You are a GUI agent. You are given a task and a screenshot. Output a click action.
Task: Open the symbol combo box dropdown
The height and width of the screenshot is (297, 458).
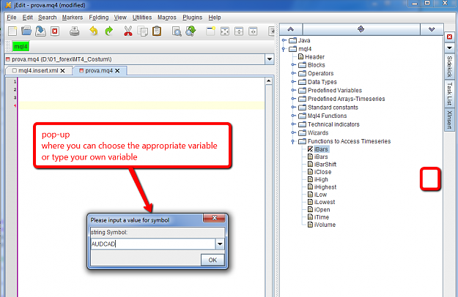click(x=220, y=244)
